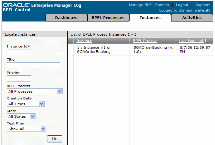215x145 pixels.
Task: Open Manage BPEL Domain link
Action: pos(149,5)
